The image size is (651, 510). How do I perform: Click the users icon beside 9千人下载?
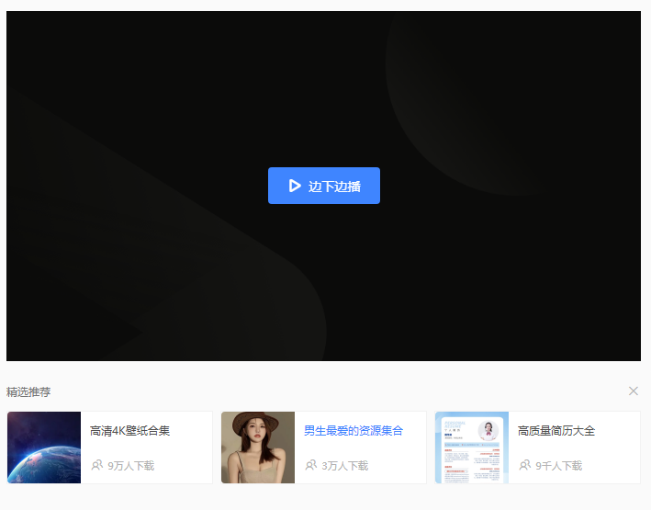point(524,465)
